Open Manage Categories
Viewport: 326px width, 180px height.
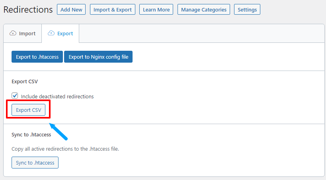click(x=203, y=10)
